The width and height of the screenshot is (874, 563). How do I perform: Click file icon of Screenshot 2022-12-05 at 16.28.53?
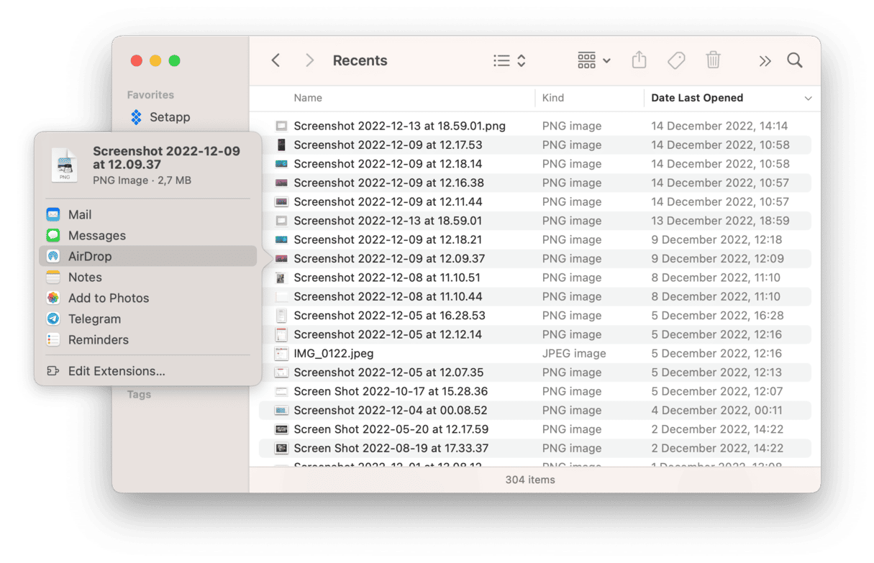281,315
